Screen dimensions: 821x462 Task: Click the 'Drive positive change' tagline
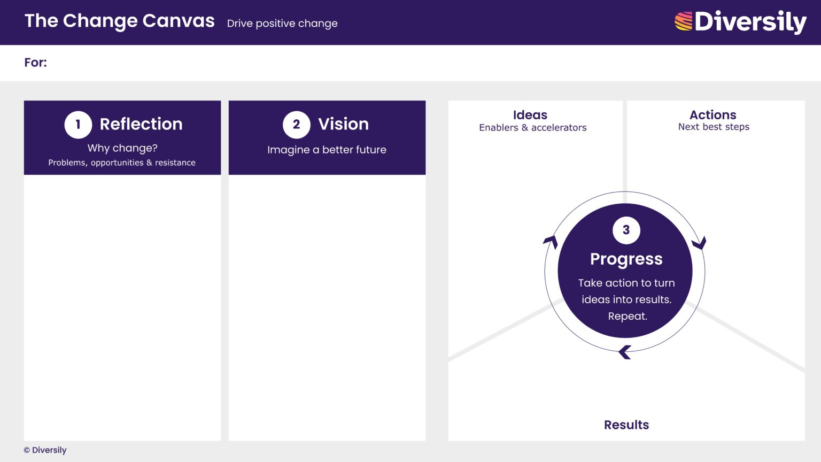[282, 24]
